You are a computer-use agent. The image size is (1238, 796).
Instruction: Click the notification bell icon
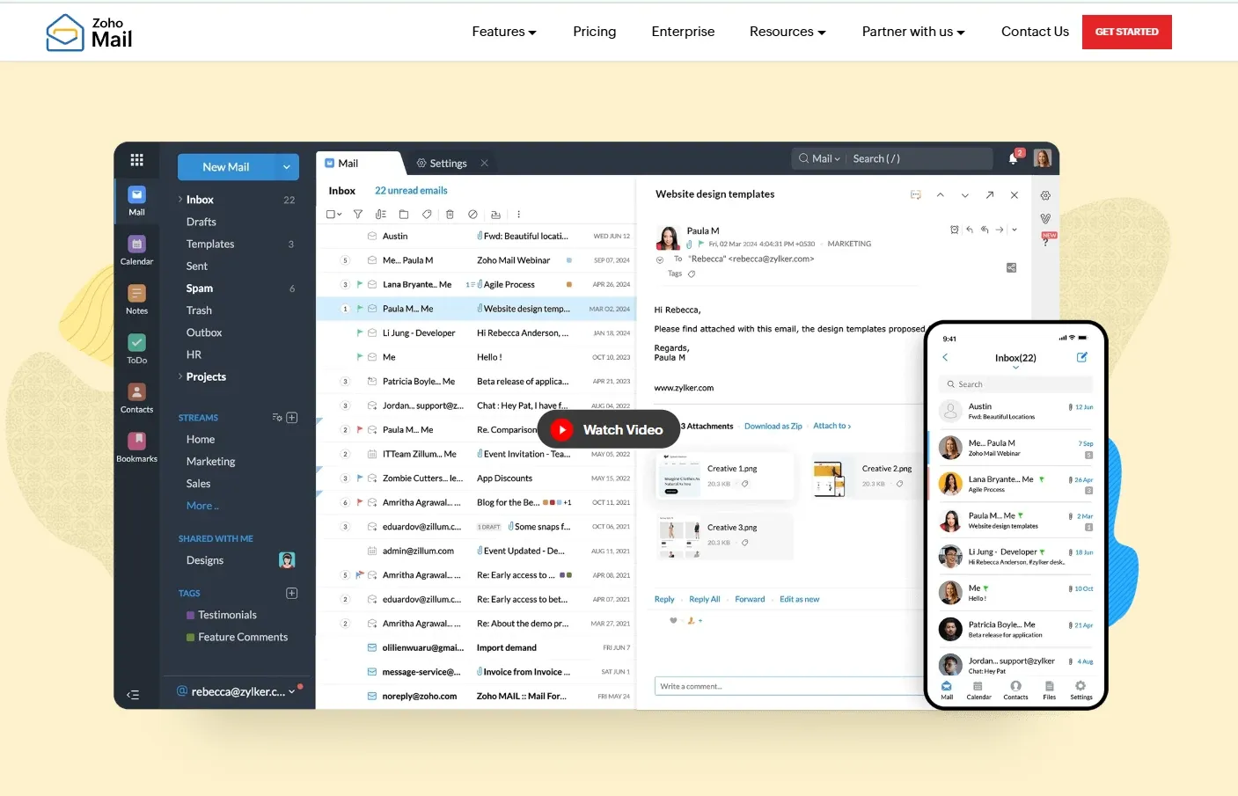(x=1013, y=159)
